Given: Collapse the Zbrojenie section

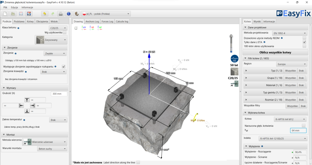Looking at the screenshot, I should pyautogui.click(x=5, y=48).
